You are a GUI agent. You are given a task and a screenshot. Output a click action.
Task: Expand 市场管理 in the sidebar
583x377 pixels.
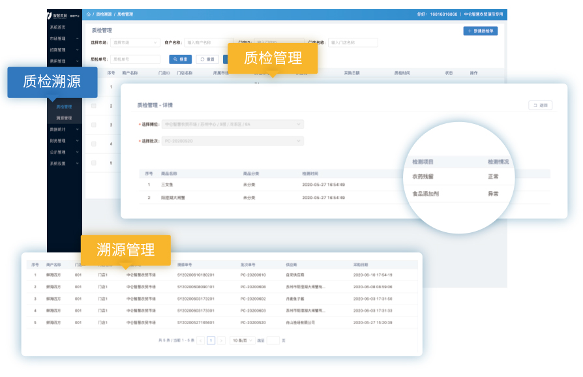[64, 38]
